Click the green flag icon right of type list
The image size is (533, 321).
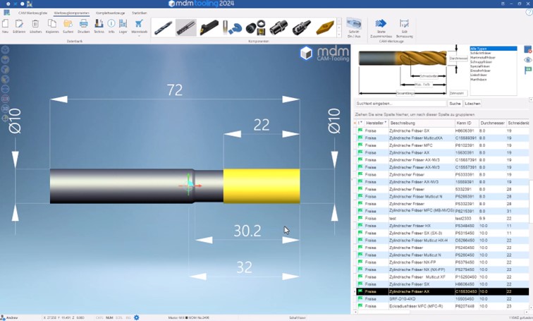pyautogui.click(x=527, y=70)
